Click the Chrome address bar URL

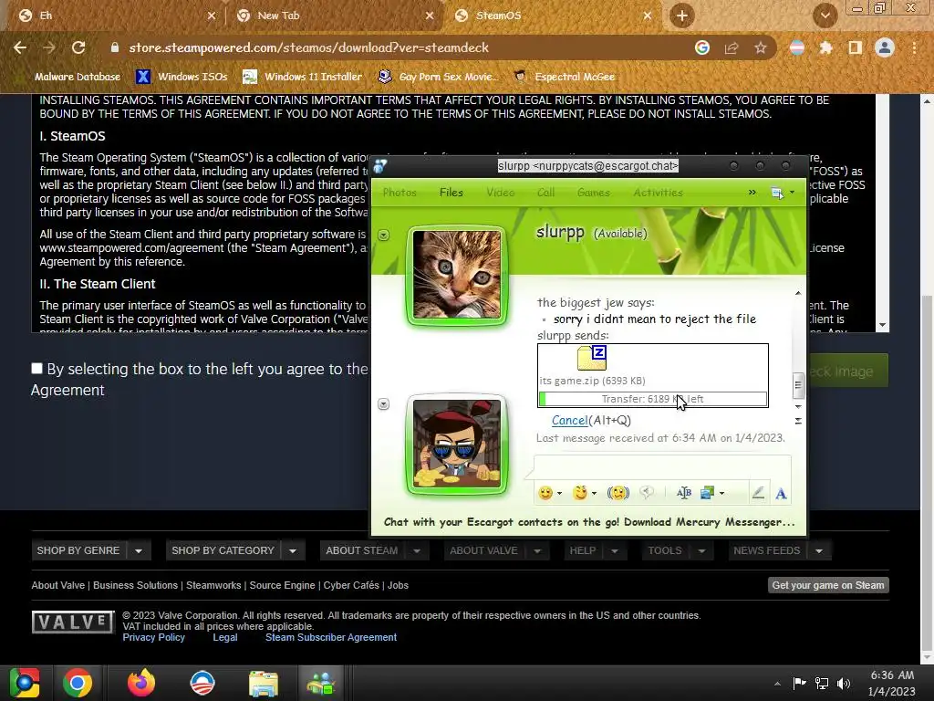[x=308, y=47]
